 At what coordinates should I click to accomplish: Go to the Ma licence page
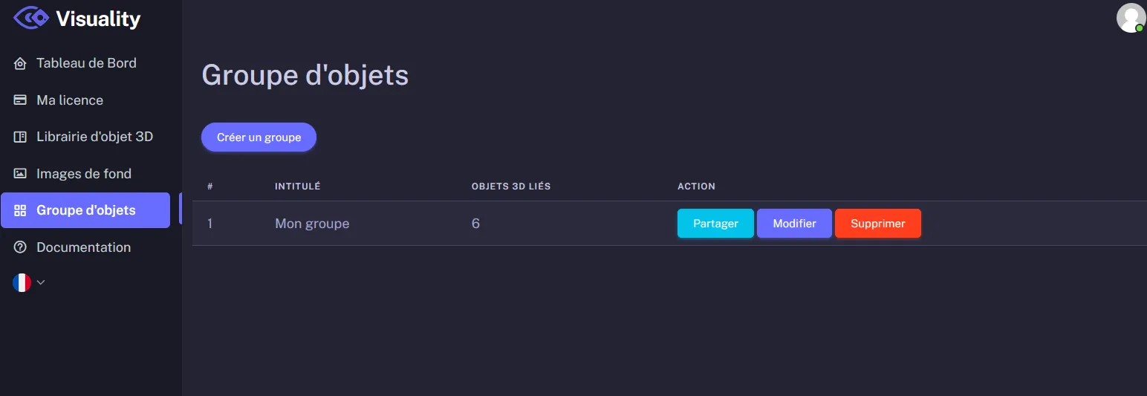pyautogui.click(x=70, y=100)
